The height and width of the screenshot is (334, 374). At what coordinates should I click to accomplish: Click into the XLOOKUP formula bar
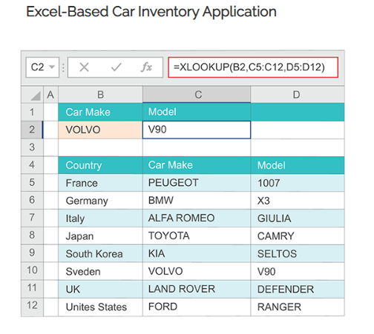tap(253, 67)
